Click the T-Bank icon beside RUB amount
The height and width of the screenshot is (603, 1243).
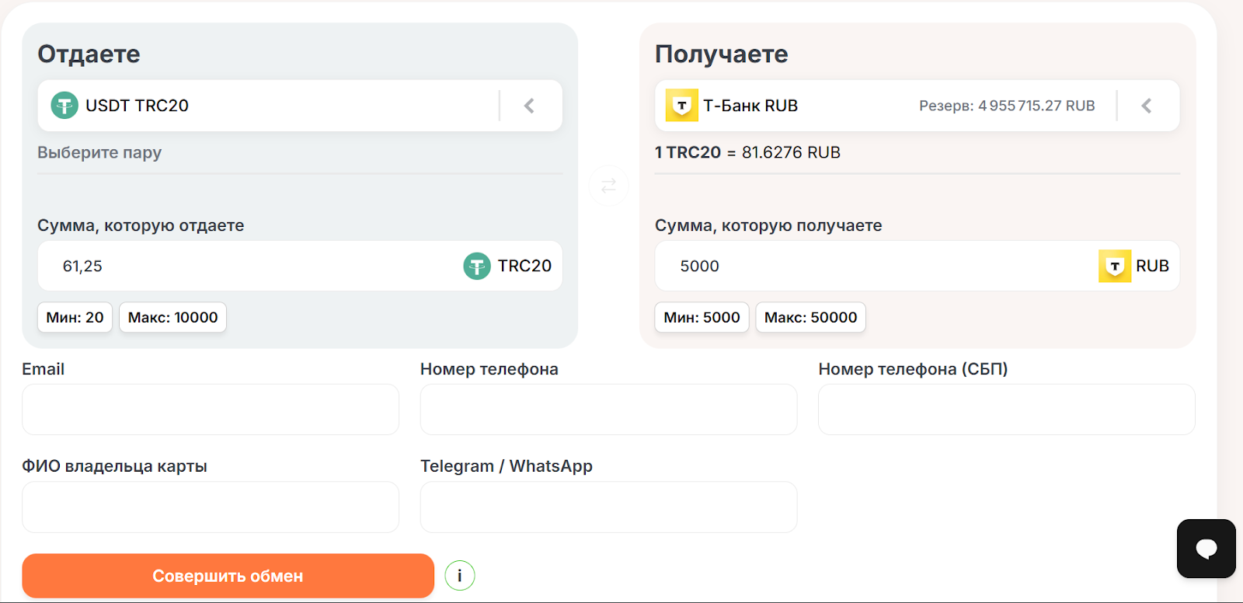pos(1114,266)
